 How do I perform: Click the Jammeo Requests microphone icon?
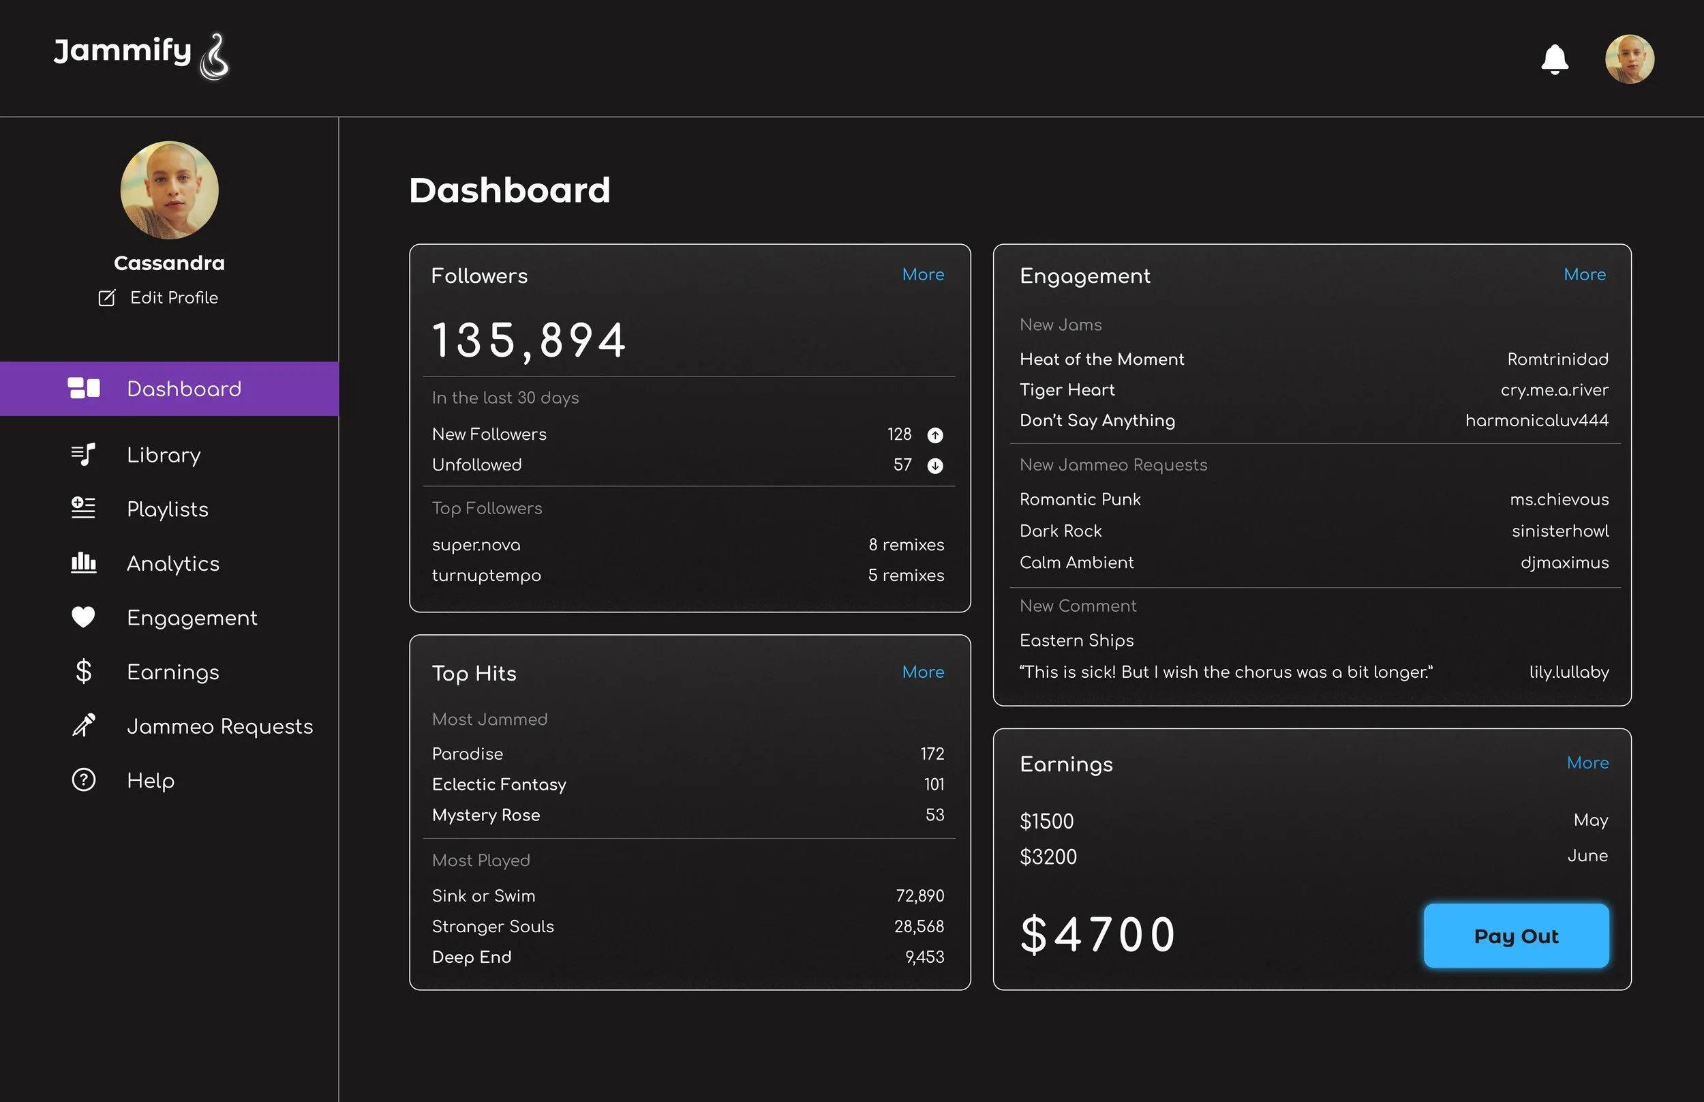84,726
